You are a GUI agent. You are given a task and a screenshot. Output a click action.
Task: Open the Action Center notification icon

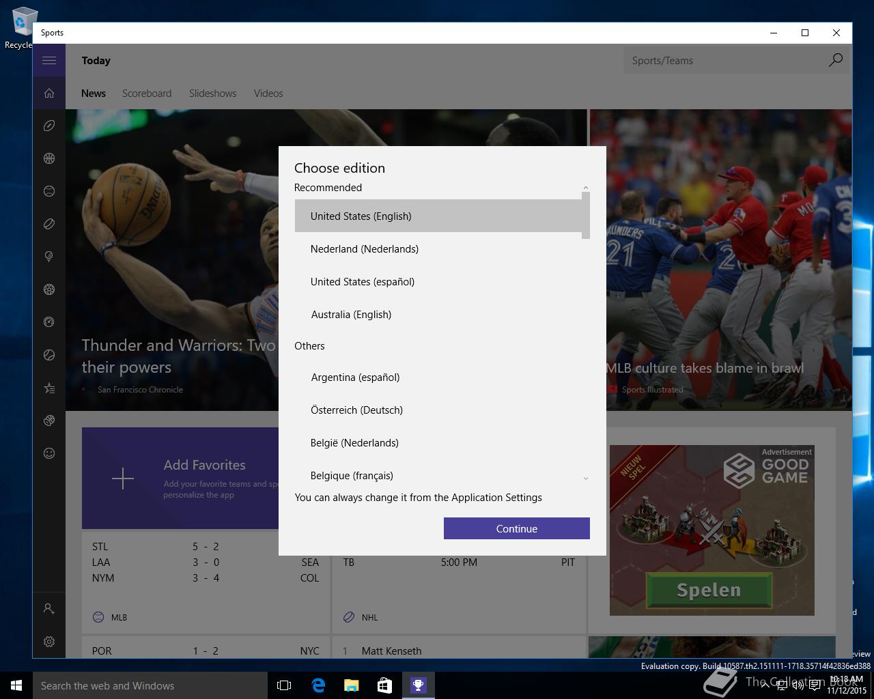coord(815,686)
